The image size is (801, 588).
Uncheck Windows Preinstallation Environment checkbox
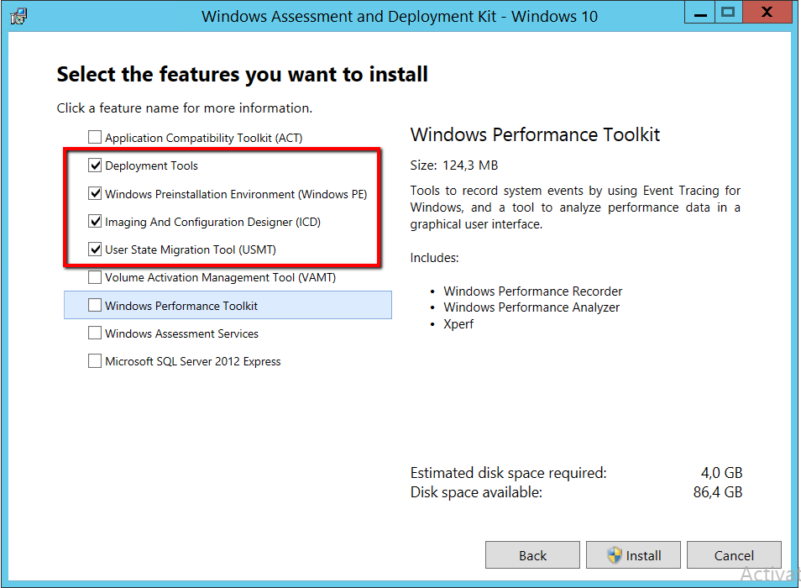[x=95, y=194]
